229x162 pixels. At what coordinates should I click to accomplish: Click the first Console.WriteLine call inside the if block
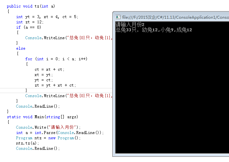point(69,38)
